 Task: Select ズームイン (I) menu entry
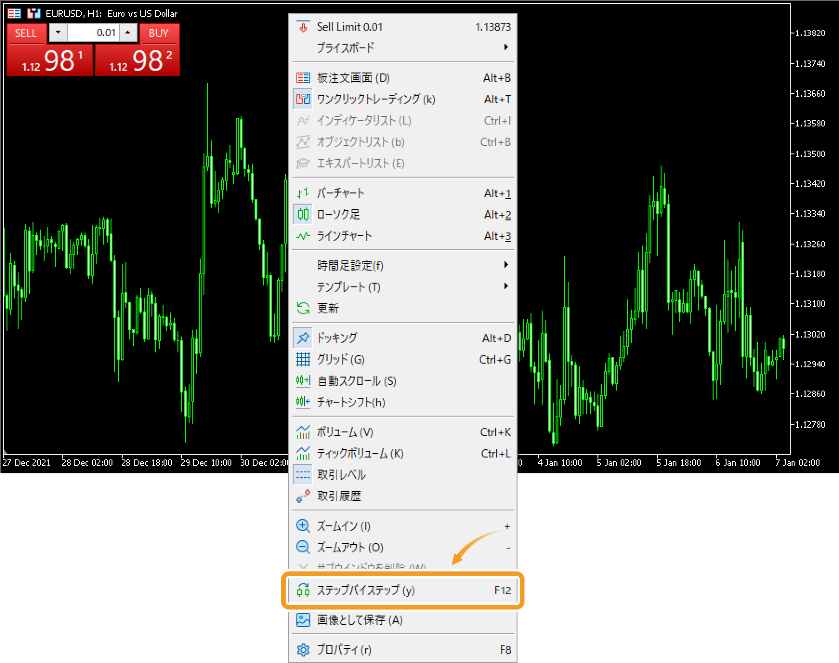point(403,526)
